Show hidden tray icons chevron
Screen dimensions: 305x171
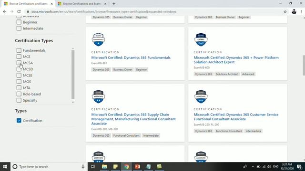pyautogui.click(x=253, y=167)
